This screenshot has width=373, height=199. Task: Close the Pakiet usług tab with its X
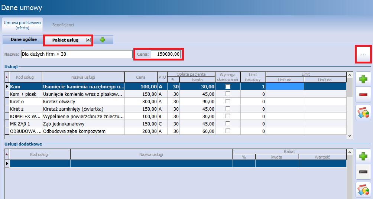point(88,40)
